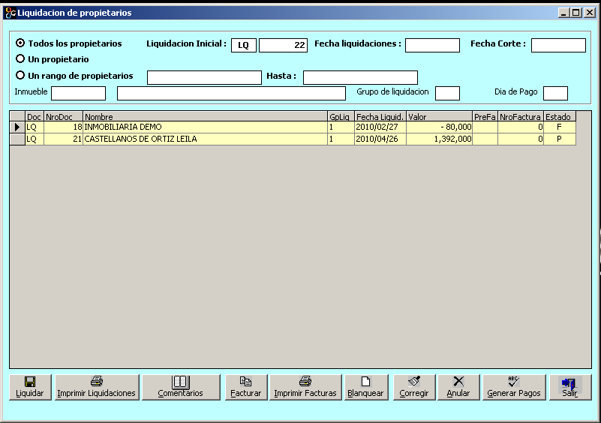Image resolution: width=601 pixels, height=423 pixels.
Task: Close the Liquidacion de propietarios window
Action: (x=590, y=13)
